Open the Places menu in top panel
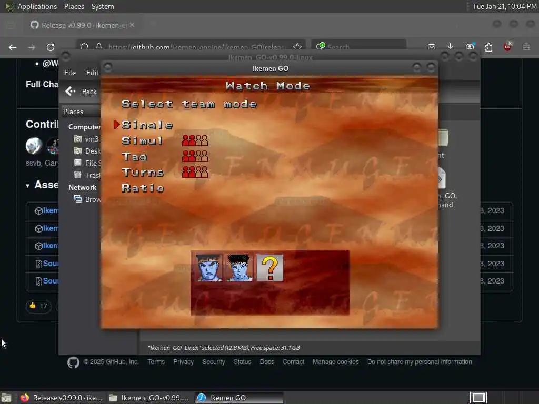Screen dimensions: 539x404 74,6
